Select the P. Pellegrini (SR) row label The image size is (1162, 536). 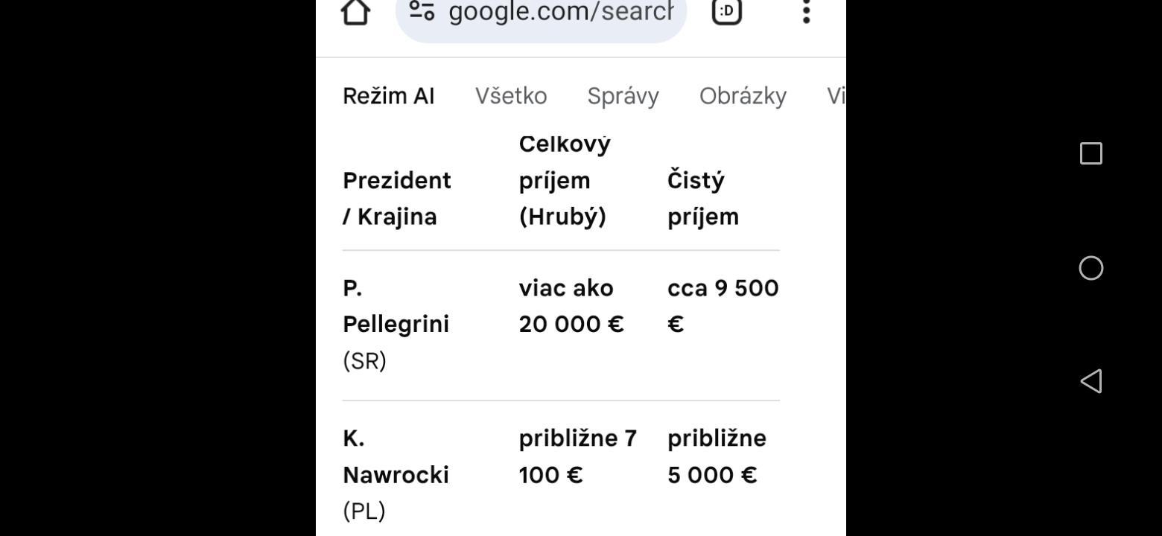click(396, 325)
